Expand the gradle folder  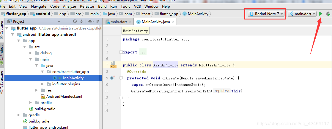tap(19, 115)
